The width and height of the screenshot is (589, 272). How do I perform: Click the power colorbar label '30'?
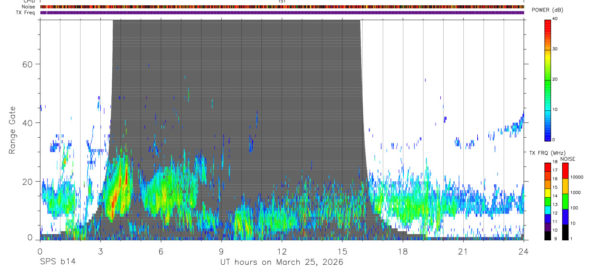[555, 49]
